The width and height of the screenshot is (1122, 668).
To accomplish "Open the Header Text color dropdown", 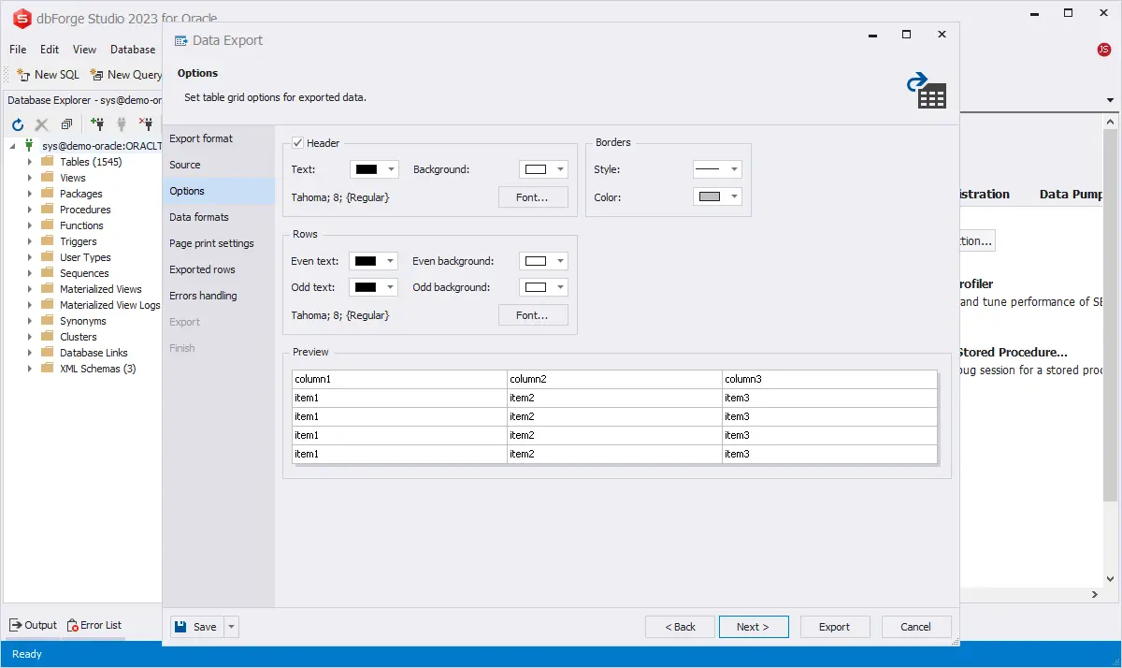I will 391,170.
